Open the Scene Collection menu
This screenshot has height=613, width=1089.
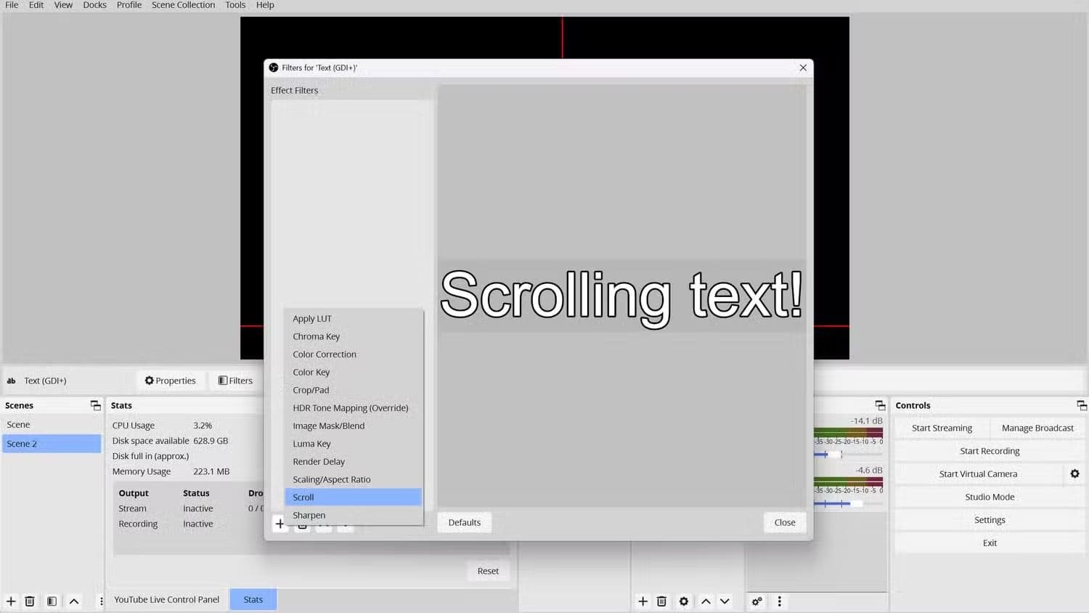(183, 5)
